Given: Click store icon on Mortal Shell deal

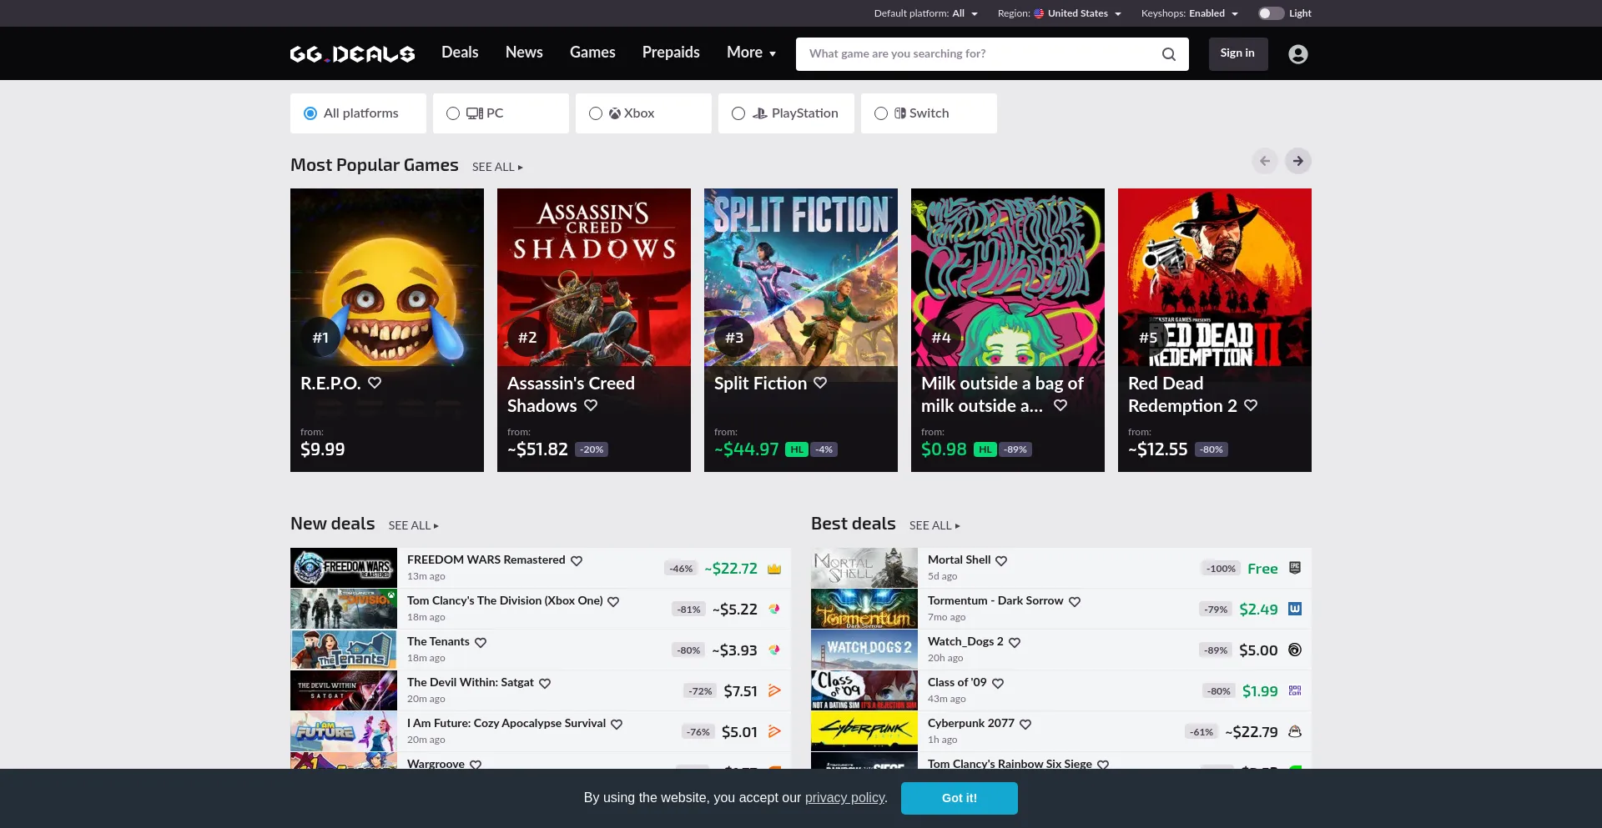Looking at the screenshot, I should click(x=1295, y=568).
